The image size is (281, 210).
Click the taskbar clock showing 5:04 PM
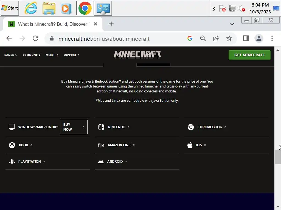coord(260,8)
